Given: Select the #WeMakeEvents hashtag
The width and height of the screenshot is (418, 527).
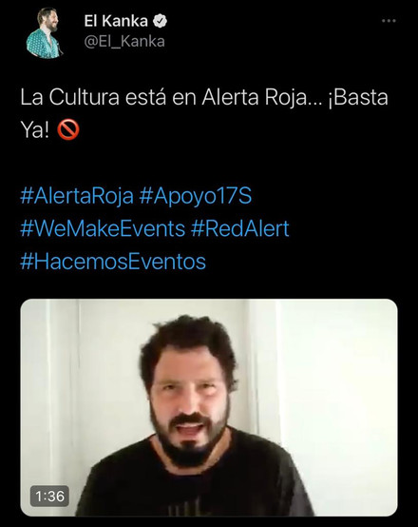Looking at the screenshot, I should tap(103, 229).
